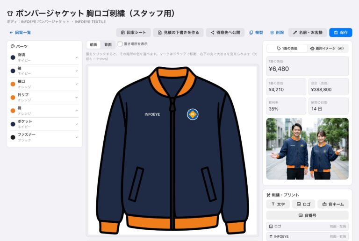
Task: Select the 1着の売価 tab
Action: point(287,49)
